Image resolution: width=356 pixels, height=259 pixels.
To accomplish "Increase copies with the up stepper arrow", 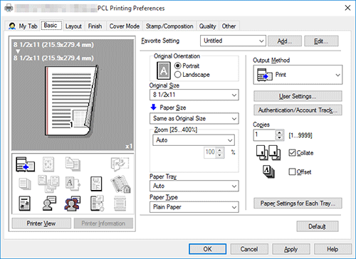I will pyautogui.click(x=280, y=132).
